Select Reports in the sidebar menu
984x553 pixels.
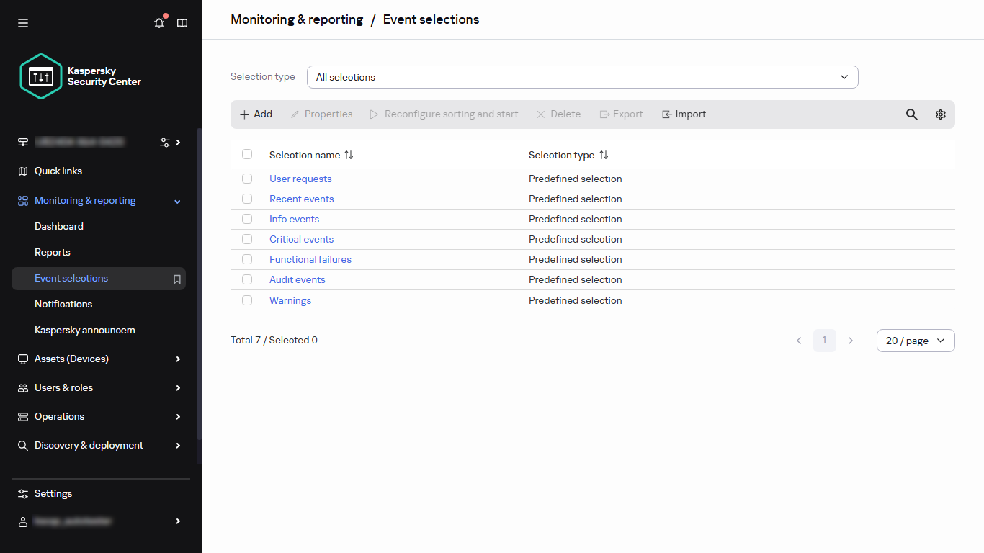click(x=52, y=252)
